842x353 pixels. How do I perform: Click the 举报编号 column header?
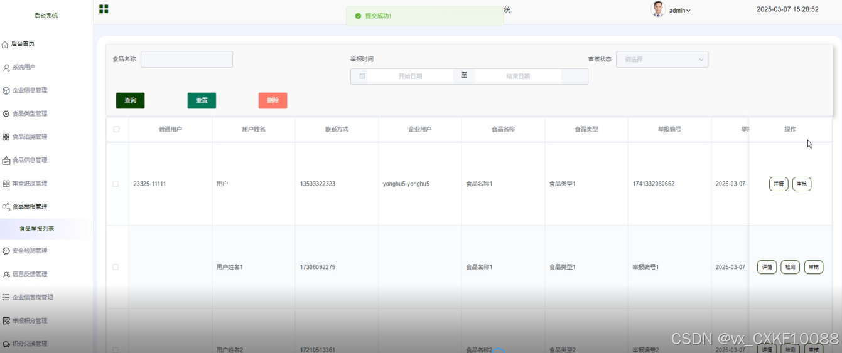pos(669,129)
